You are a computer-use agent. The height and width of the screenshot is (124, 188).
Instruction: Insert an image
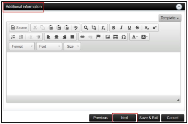[x=108, y=37]
